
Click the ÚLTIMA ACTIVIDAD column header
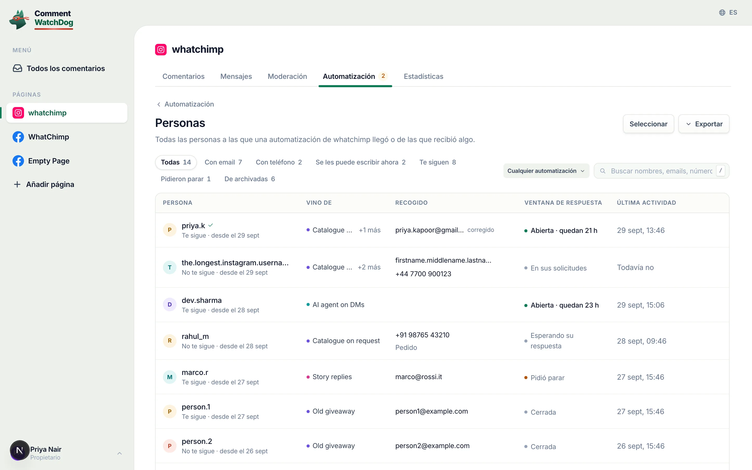[x=646, y=203]
